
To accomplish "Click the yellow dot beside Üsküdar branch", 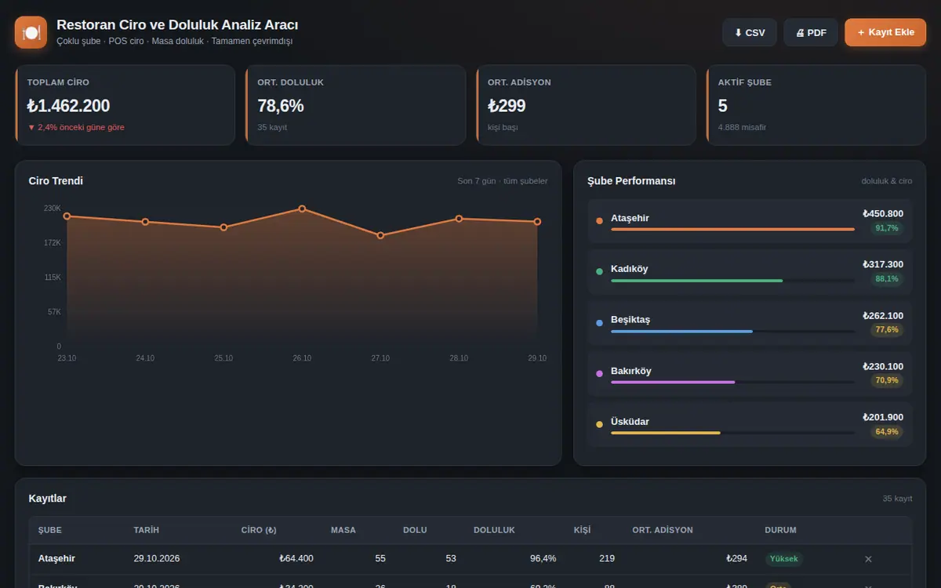I will pyautogui.click(x=600, y=424).
